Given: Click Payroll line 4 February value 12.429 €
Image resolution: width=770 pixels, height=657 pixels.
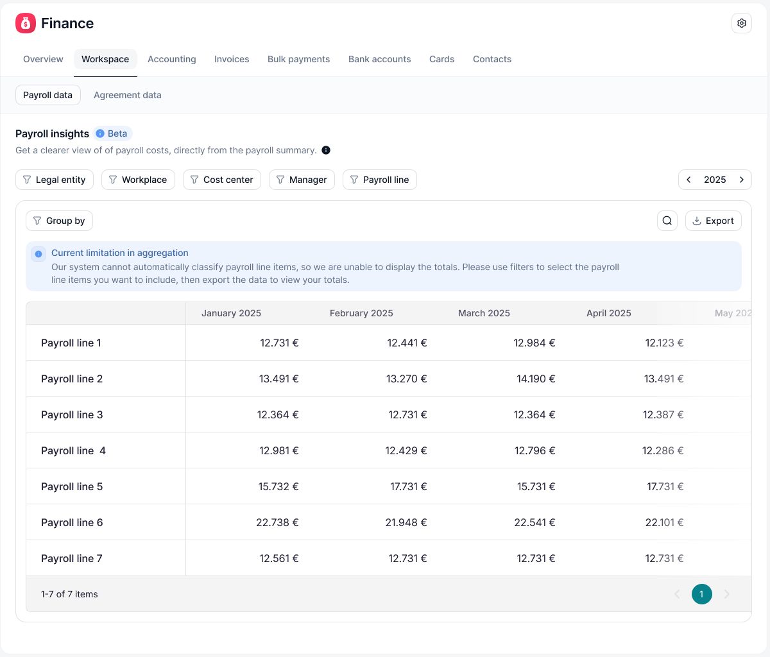Looking at the screenshot, I should pos(406,450).
